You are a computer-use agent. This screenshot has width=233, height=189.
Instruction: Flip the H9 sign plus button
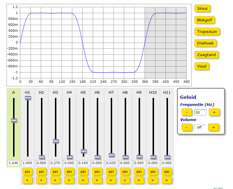coord(139,180)
